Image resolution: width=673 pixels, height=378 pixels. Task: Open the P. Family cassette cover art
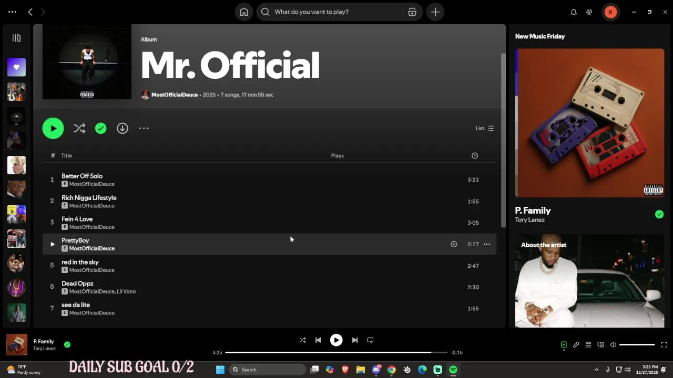[589, 123]
